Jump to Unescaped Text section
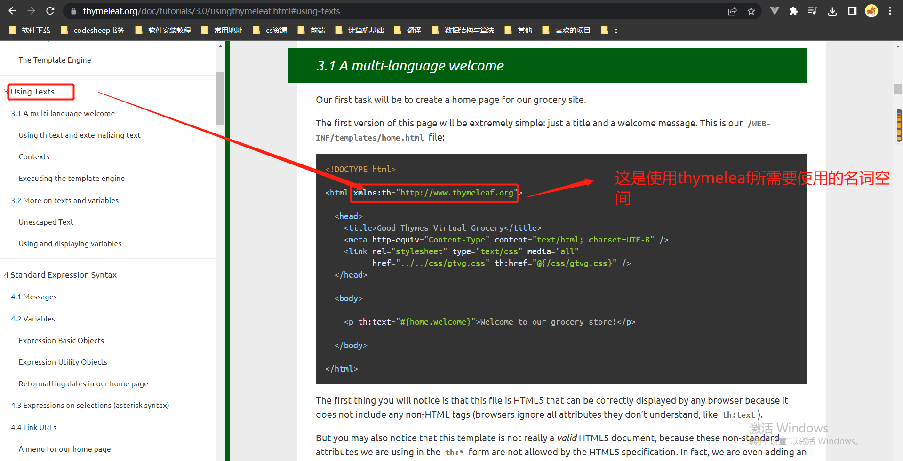 click(46, 222)
